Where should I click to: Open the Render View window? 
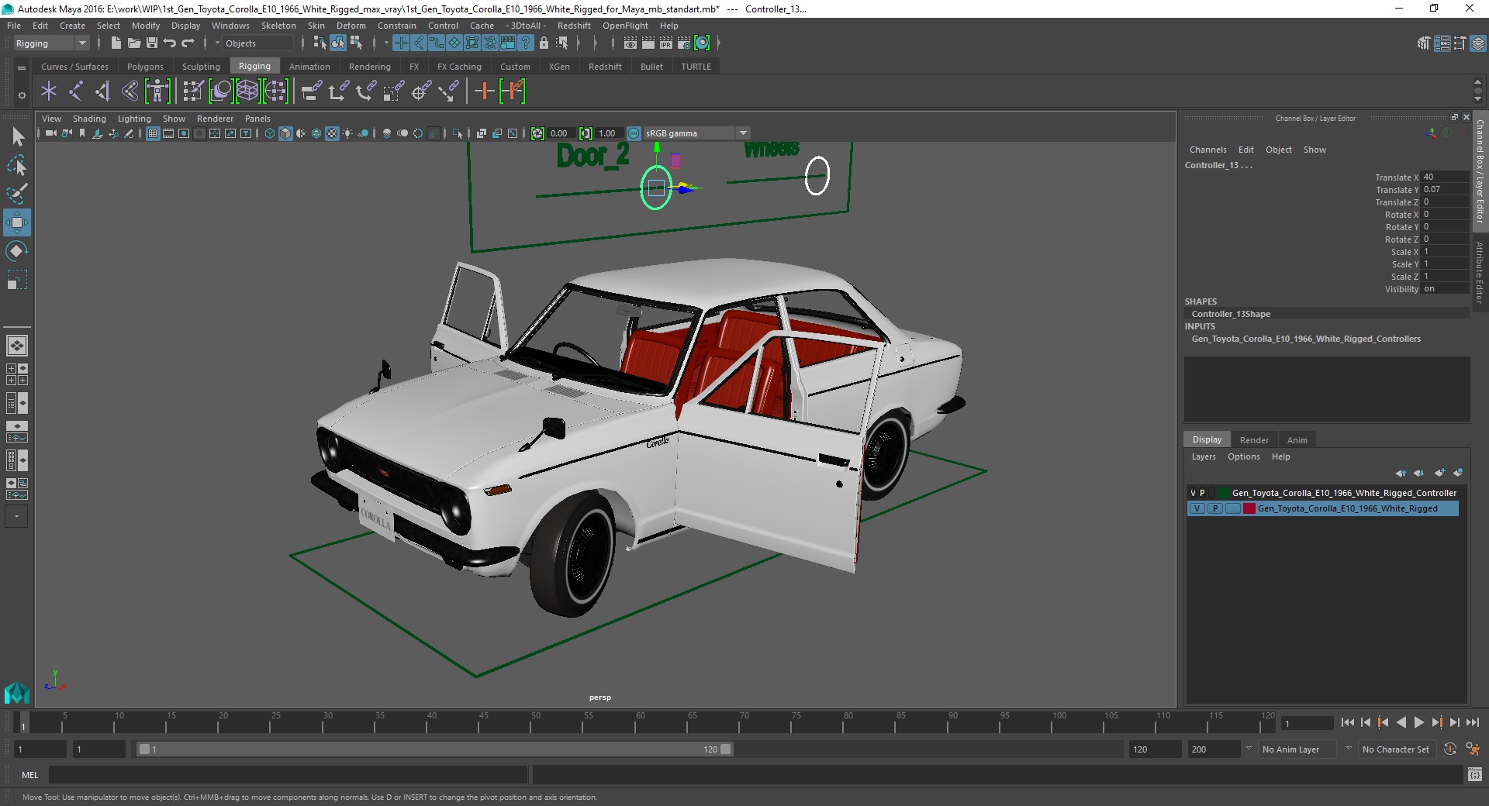click(630, 43)
